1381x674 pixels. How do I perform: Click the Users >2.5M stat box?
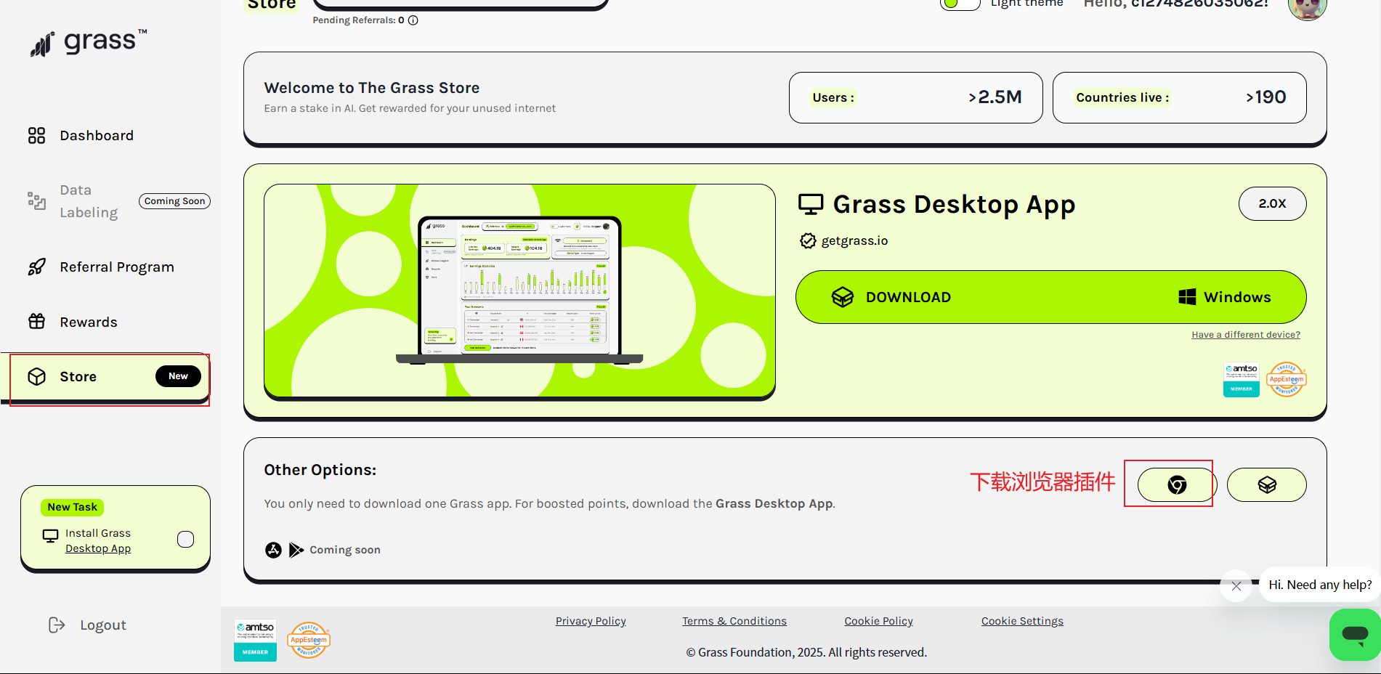coord(916,97)
